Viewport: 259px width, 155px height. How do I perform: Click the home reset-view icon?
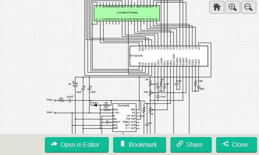coord(216,7)
